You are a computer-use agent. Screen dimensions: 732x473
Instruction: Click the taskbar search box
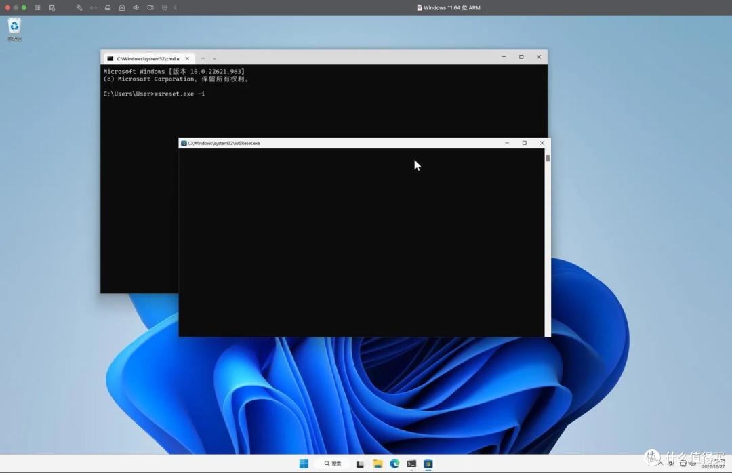pyautogui.click(x=333, y=464)
